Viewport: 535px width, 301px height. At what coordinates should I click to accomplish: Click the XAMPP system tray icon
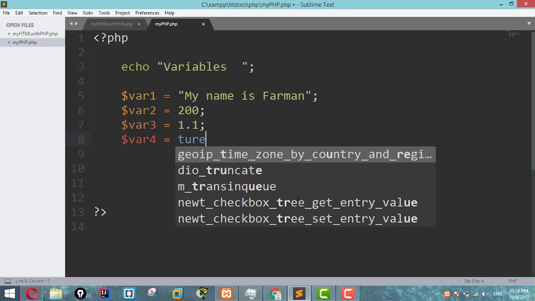pyautogui.click(x=447, y=294)
